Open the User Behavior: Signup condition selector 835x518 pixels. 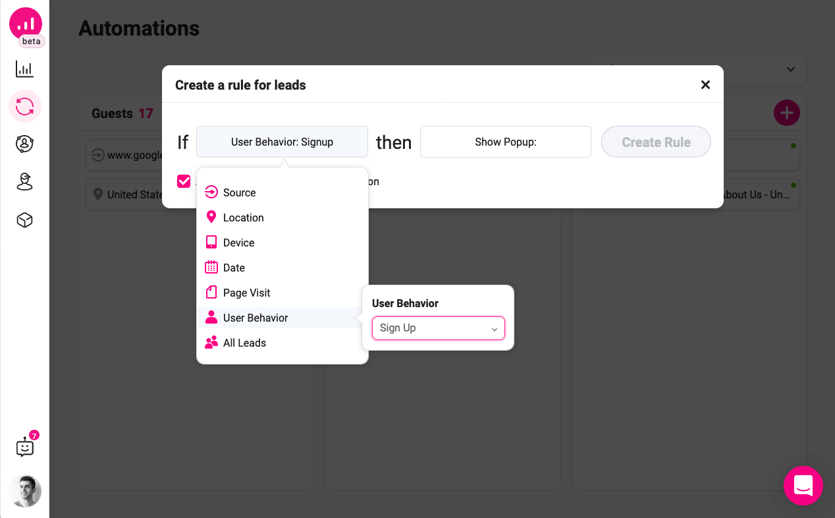tap(282, 142)
